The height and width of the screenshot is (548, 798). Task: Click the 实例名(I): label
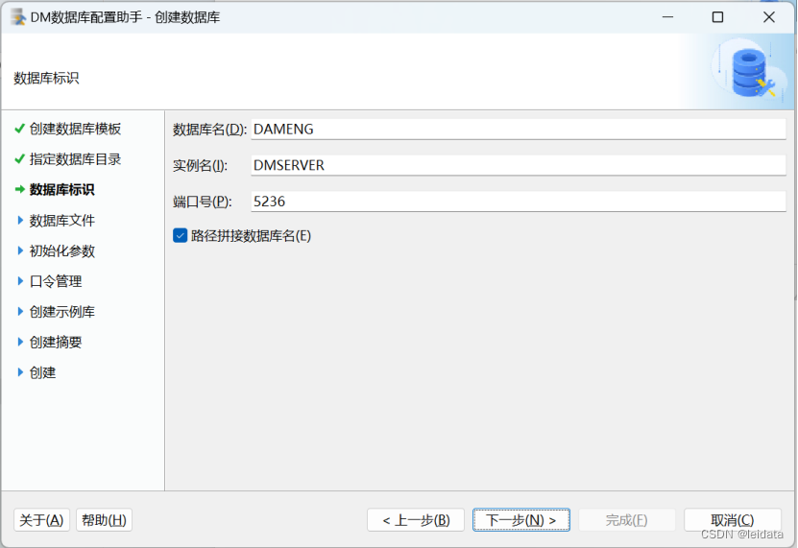click(x=200, y=165)
